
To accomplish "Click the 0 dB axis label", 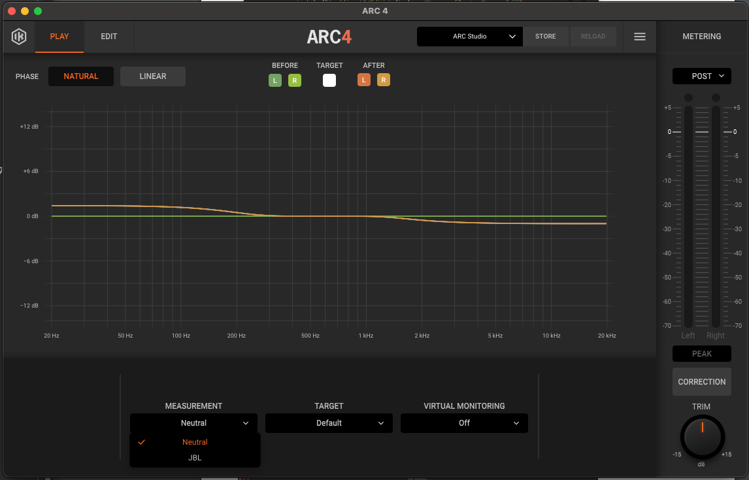I will (33, 217).
